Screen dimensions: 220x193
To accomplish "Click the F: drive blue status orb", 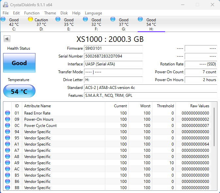I will pos(86,19).
